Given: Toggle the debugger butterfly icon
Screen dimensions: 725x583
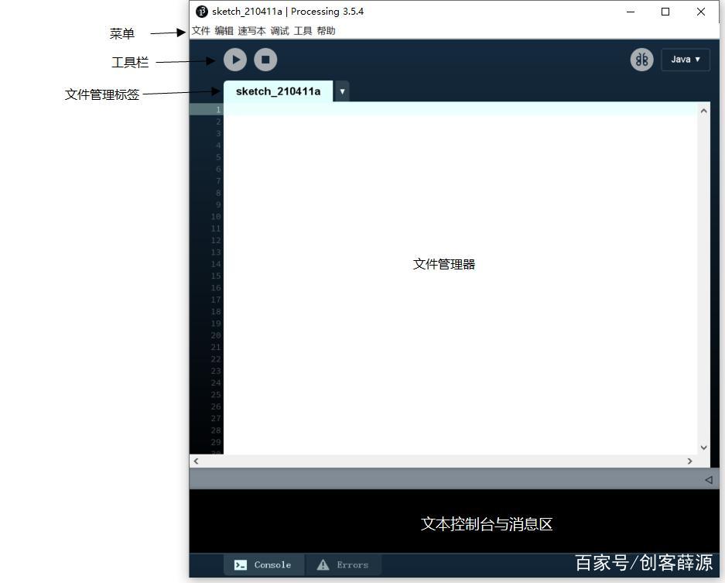Looking at the screenshot, I should click(641, 60).
